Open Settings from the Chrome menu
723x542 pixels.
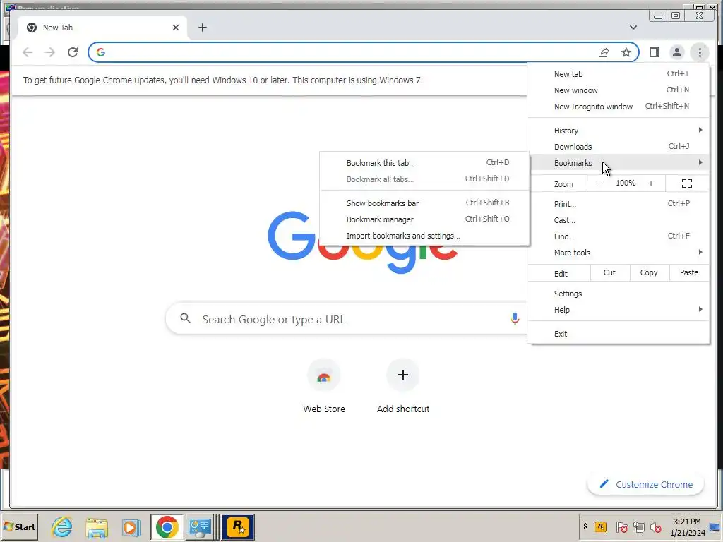(619, 294)
